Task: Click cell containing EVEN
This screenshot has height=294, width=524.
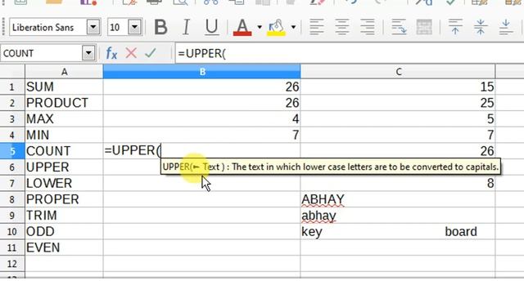Action: [x=64, y=247]
